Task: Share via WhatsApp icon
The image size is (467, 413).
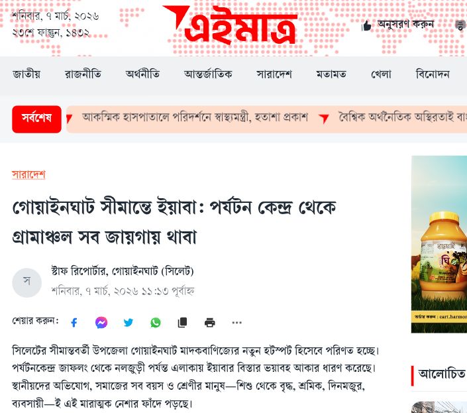Action: tap(156, 322)
